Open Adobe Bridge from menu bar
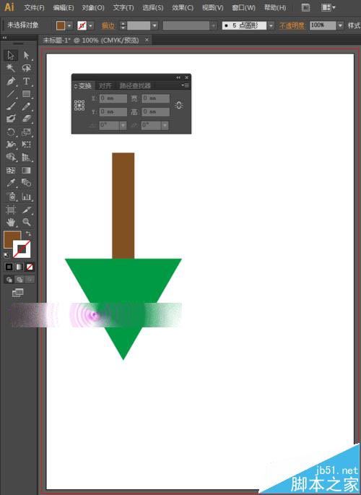The width and height of the screenshot is (361, 495). click(305, 7)
